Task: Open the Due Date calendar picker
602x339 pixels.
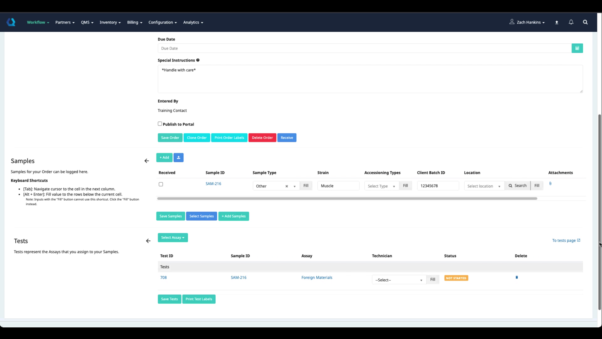Action: click(x=577, y=48)
